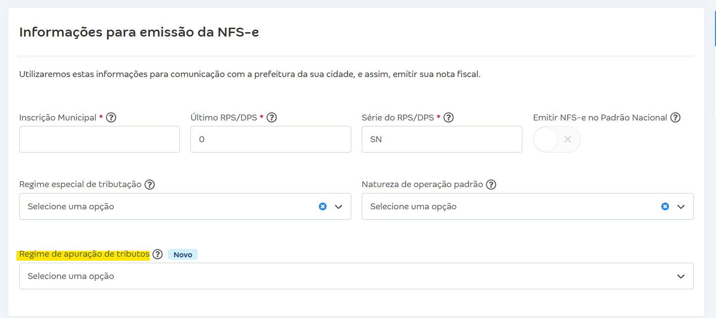Expand the Regime especial de tributação dropdown
Image resolution: width=716 pixels, height=318 pixels.
click(x=338, y=206)
